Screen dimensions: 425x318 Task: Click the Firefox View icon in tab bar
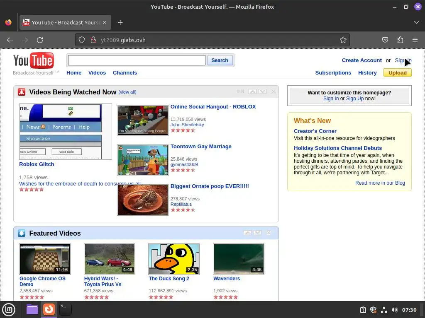click(x=8, y=22)
